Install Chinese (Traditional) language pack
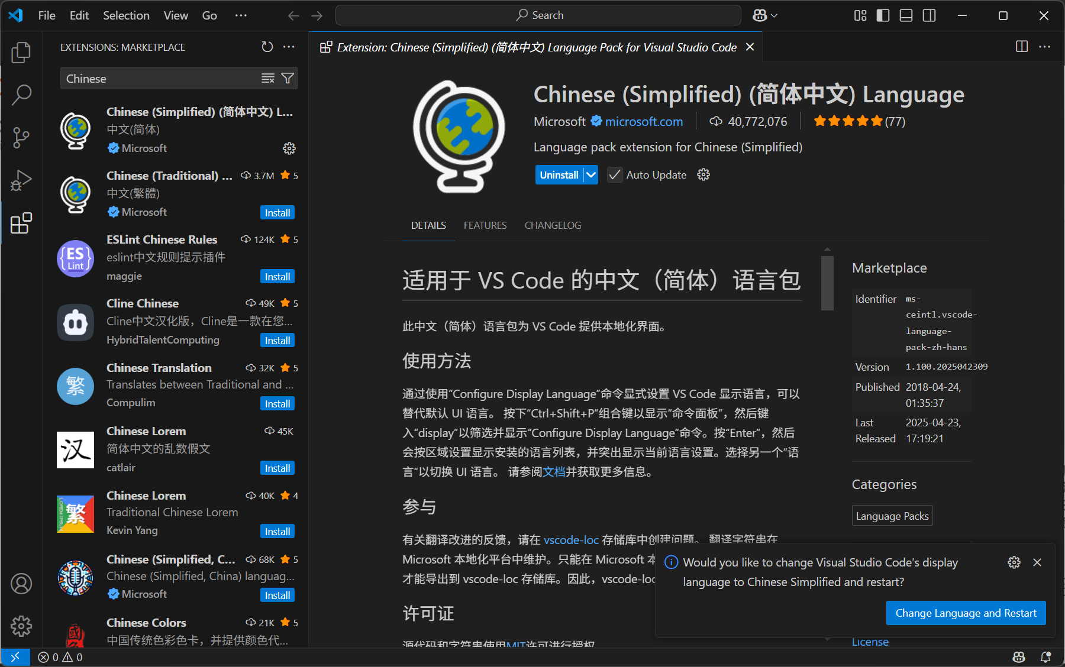Image resolution: width=1065 pixels, height=667 pixels. click(x=277, y=213)
